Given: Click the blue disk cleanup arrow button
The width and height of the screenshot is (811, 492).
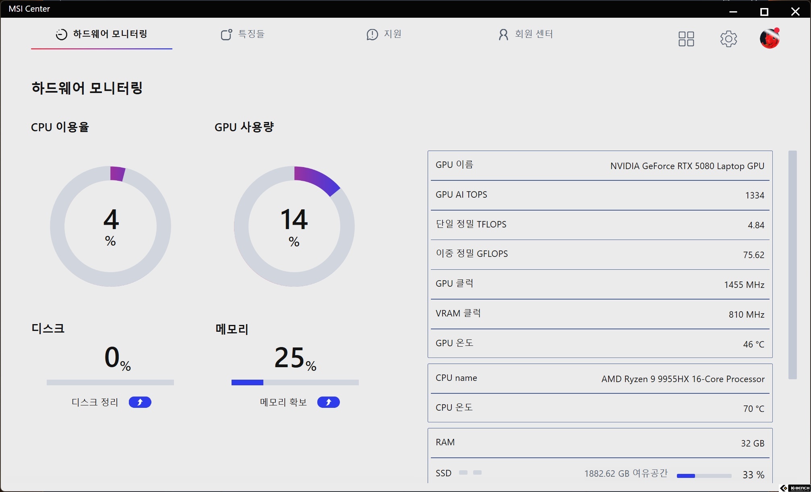Looking at the screenshot, I should [140, 402].
